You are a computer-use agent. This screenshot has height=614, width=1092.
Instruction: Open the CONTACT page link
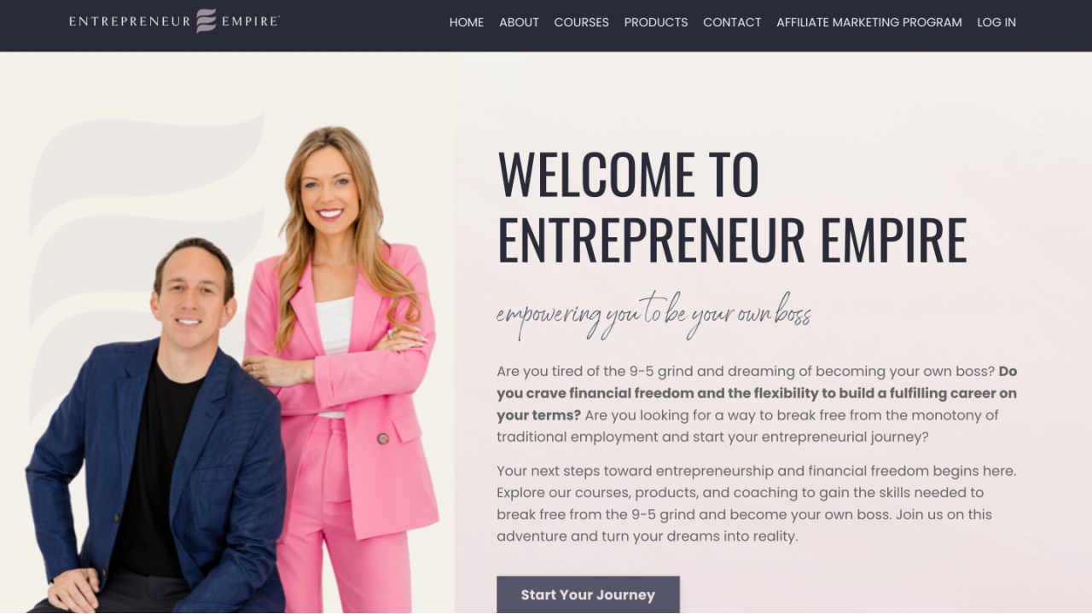pos(732,22)
